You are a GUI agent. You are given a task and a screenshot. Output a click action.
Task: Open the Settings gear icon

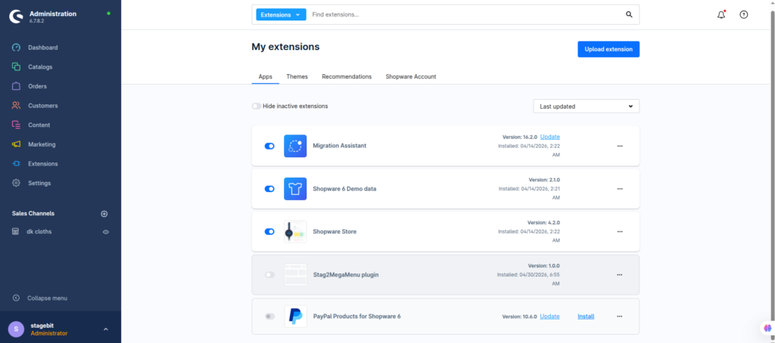coord(17,183)
